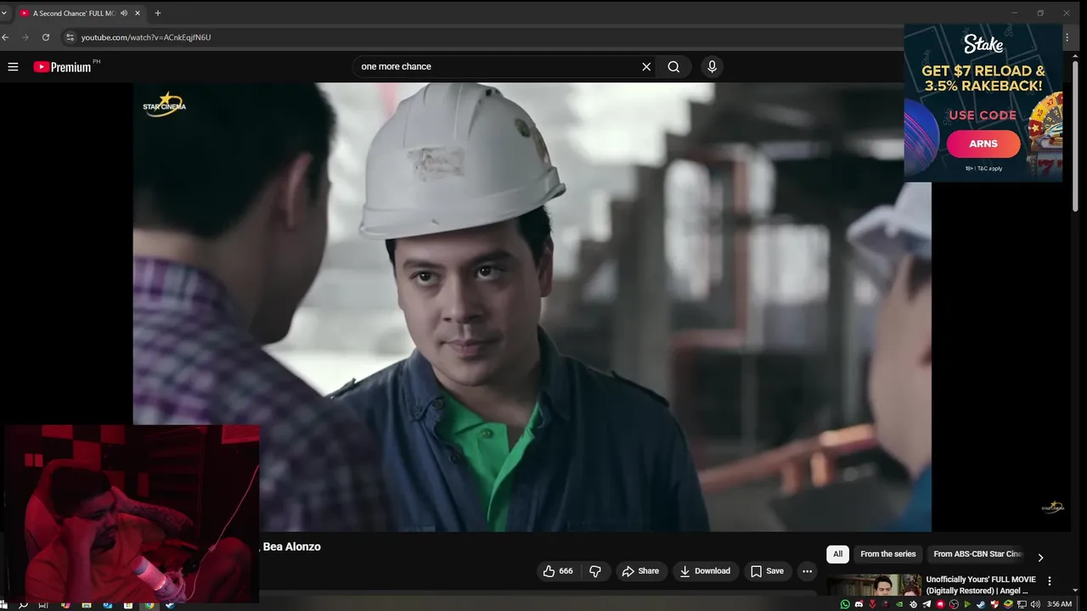Open options menu for 'Unofficially Yours' video
Viewport: 1087px width, 611px height.
pos(1050,581)
